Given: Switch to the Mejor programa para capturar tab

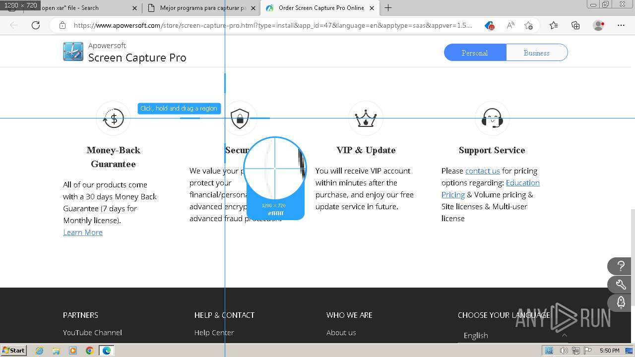Looking at the screenshot, I should click(x=202, y=8).
